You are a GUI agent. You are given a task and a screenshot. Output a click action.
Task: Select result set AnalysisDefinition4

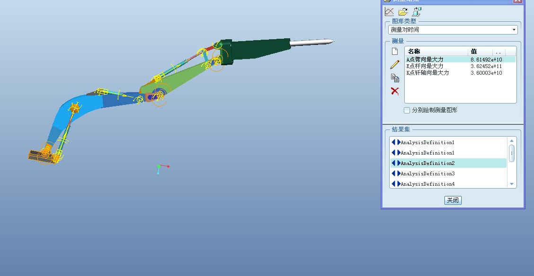[x=448, y=184]
